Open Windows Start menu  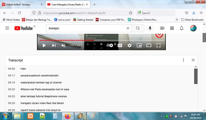(5, 116)
